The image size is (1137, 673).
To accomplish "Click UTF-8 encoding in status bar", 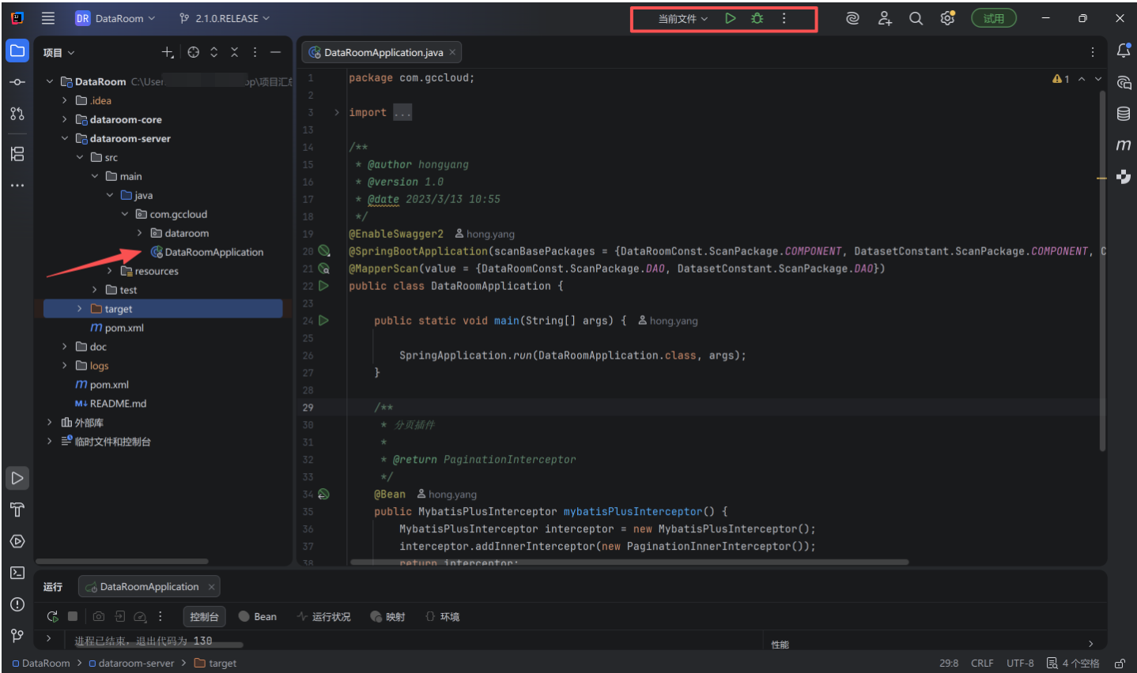I will click(x=1020, y=664).
